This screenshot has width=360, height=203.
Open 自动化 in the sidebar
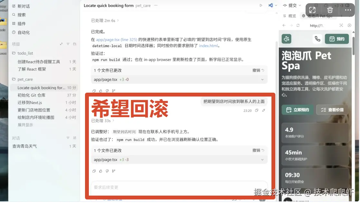[24, 32]
